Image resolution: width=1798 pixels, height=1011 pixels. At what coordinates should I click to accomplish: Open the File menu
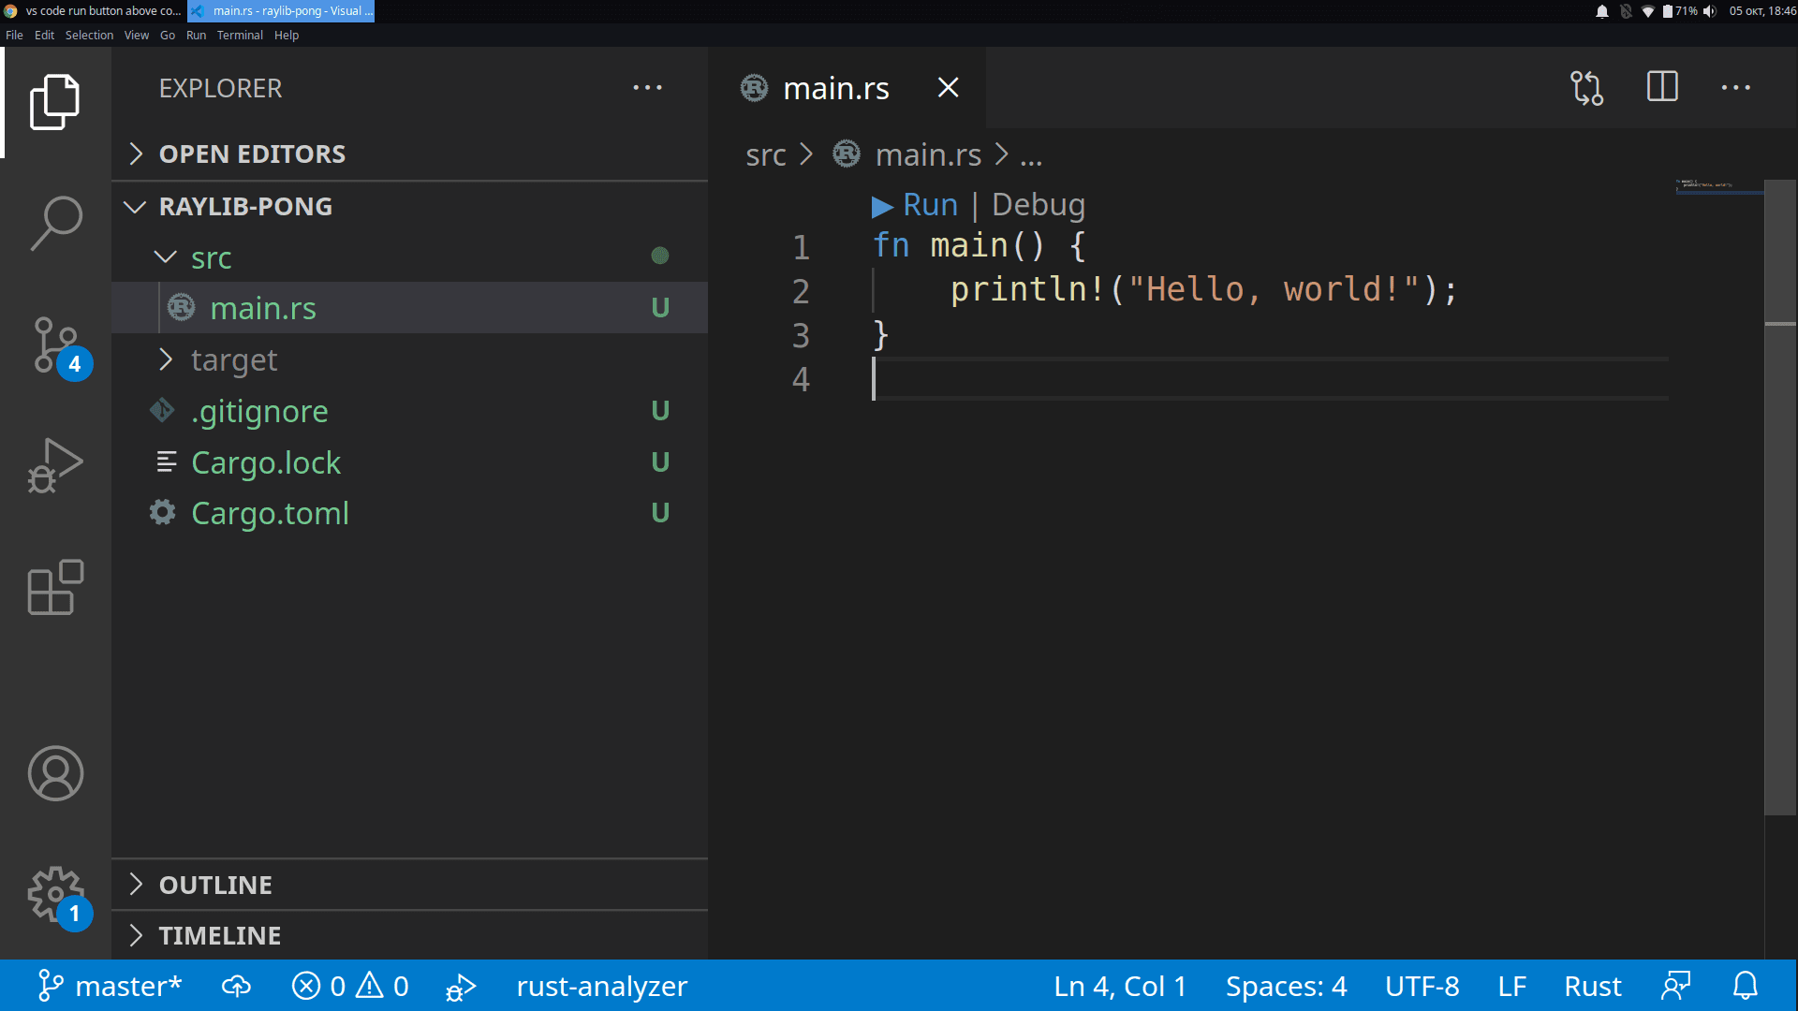click(x=14, y=35)
